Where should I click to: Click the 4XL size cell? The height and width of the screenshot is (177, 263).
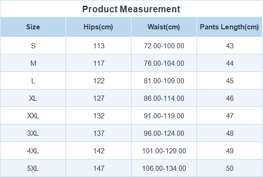pos(33,151)
